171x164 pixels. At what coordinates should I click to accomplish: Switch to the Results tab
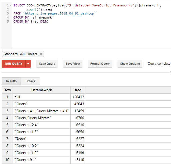[11, 81]
